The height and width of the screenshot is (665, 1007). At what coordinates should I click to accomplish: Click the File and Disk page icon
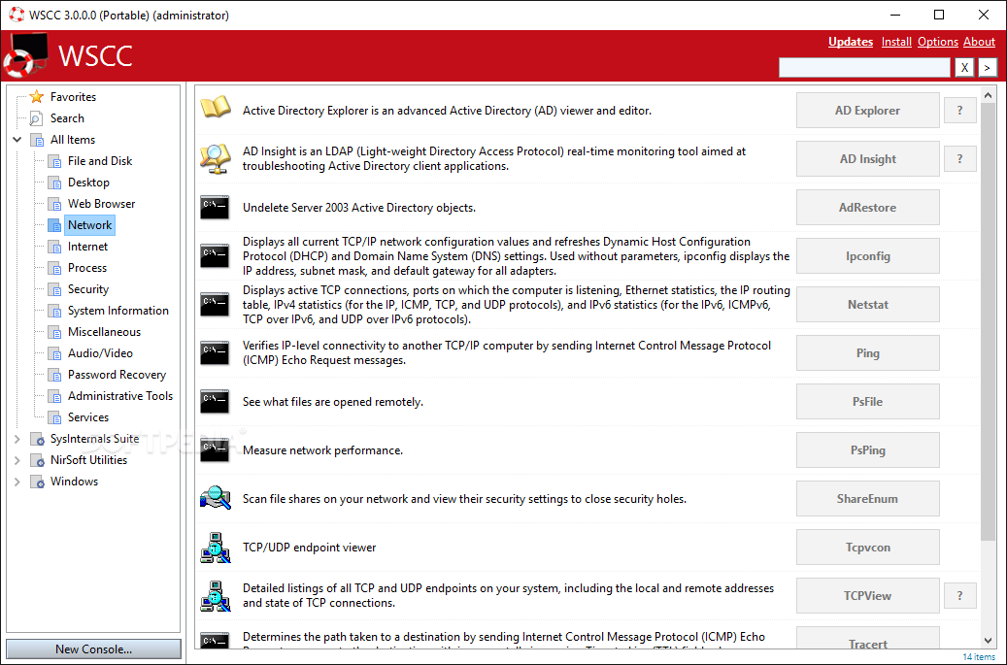coord(55,161)
